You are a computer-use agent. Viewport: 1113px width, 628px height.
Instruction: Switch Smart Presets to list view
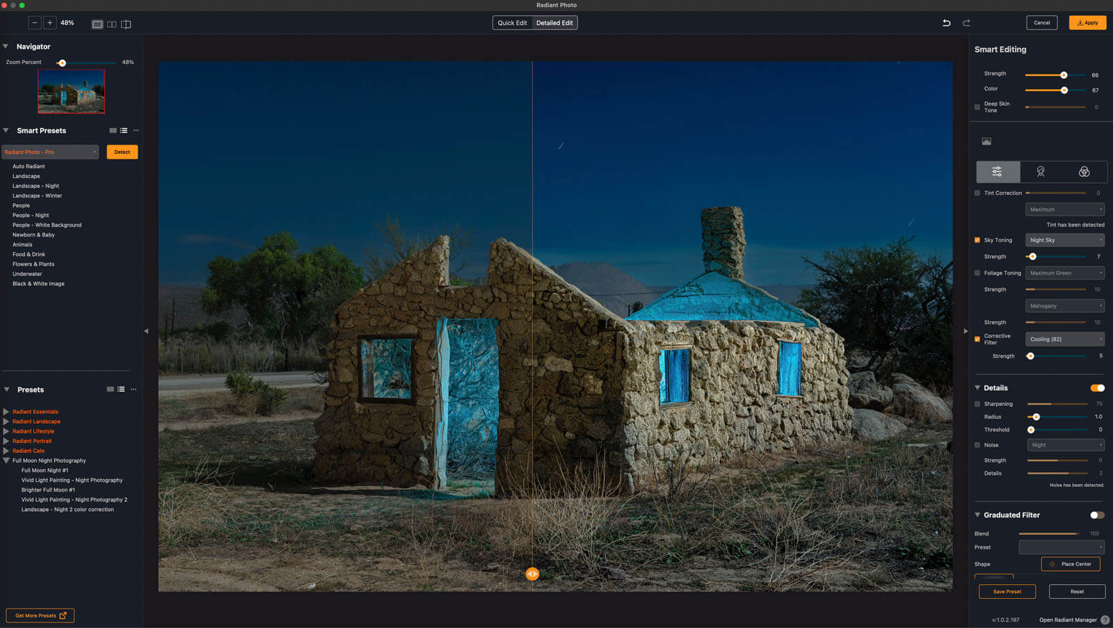coord(124,131)
